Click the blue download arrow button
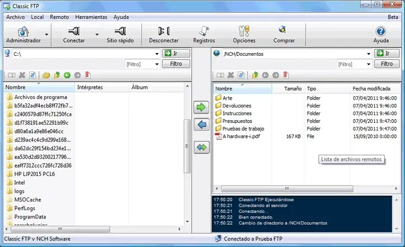Image resolution: width=405 pixels, height=247 pixels. click(x=201, y=125)
